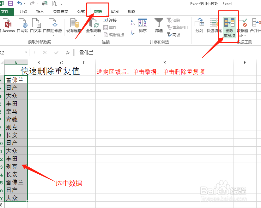Click the 清除 filter button
The width and height of the screenshot is (261, 208).
[x=173, y=20]
